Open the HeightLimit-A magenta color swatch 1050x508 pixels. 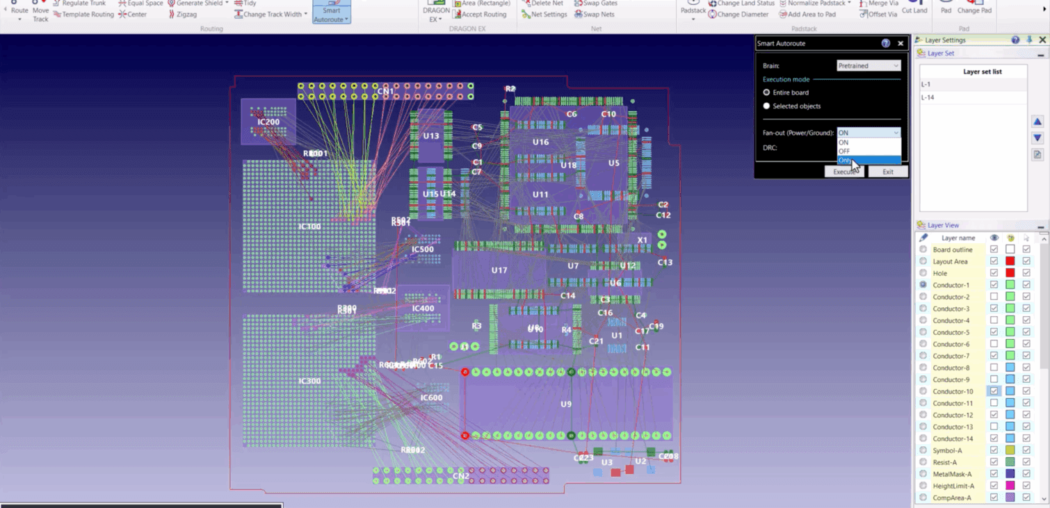(1010, 486)
